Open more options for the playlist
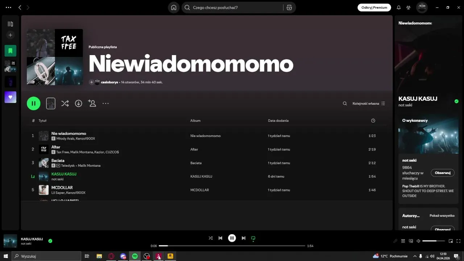Viewport: 464px width, 261px height. (x=105, y=103)
